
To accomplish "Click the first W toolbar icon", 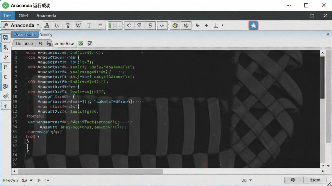I will click(x=57, y=26).
